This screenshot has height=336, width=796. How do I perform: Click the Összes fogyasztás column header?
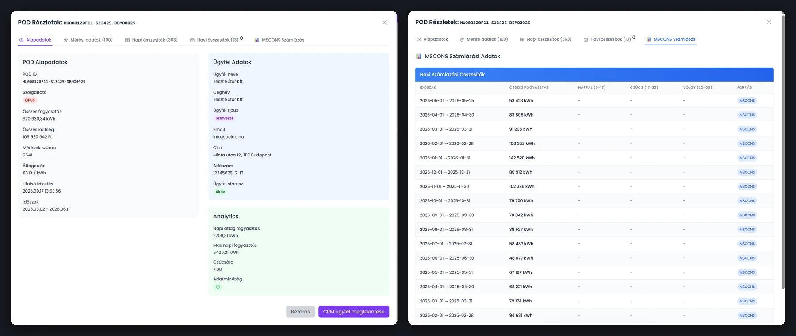click(529, 87)
